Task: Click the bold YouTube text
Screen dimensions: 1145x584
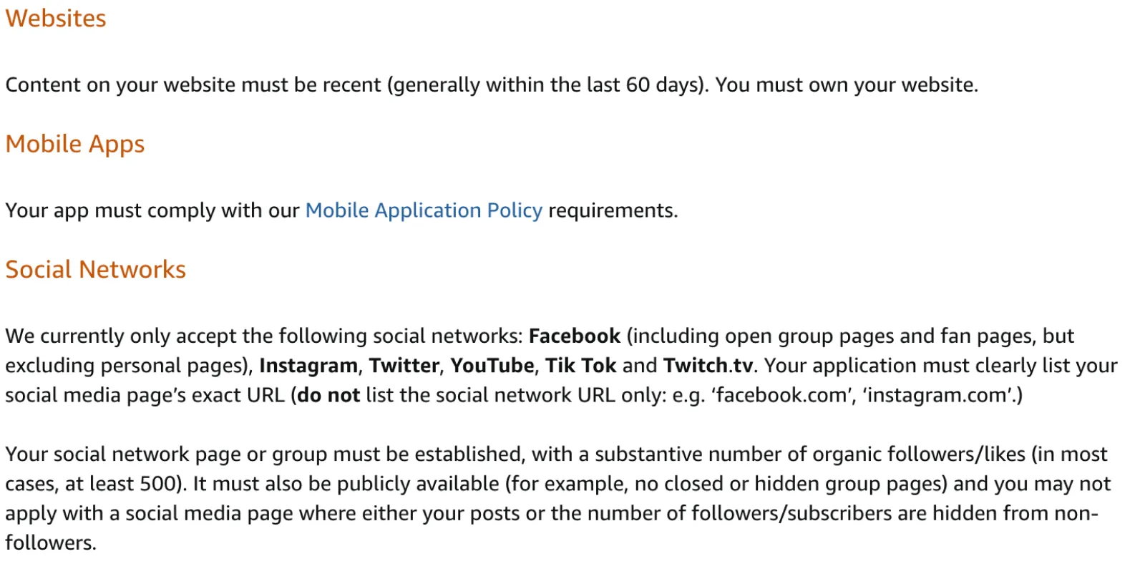Action: [492, 366]
